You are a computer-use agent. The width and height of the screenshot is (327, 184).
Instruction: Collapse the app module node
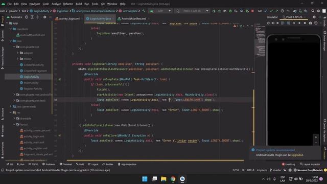click(x=7, y=23)
